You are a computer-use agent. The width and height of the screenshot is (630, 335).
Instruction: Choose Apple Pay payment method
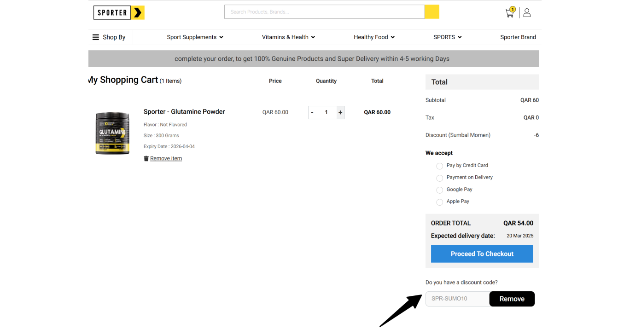click(x=439, y=202)
